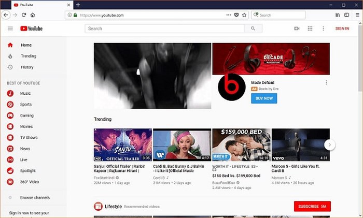Select Trending in the sidebar
This screenshot has width=363, height=218.
[28, 56]
